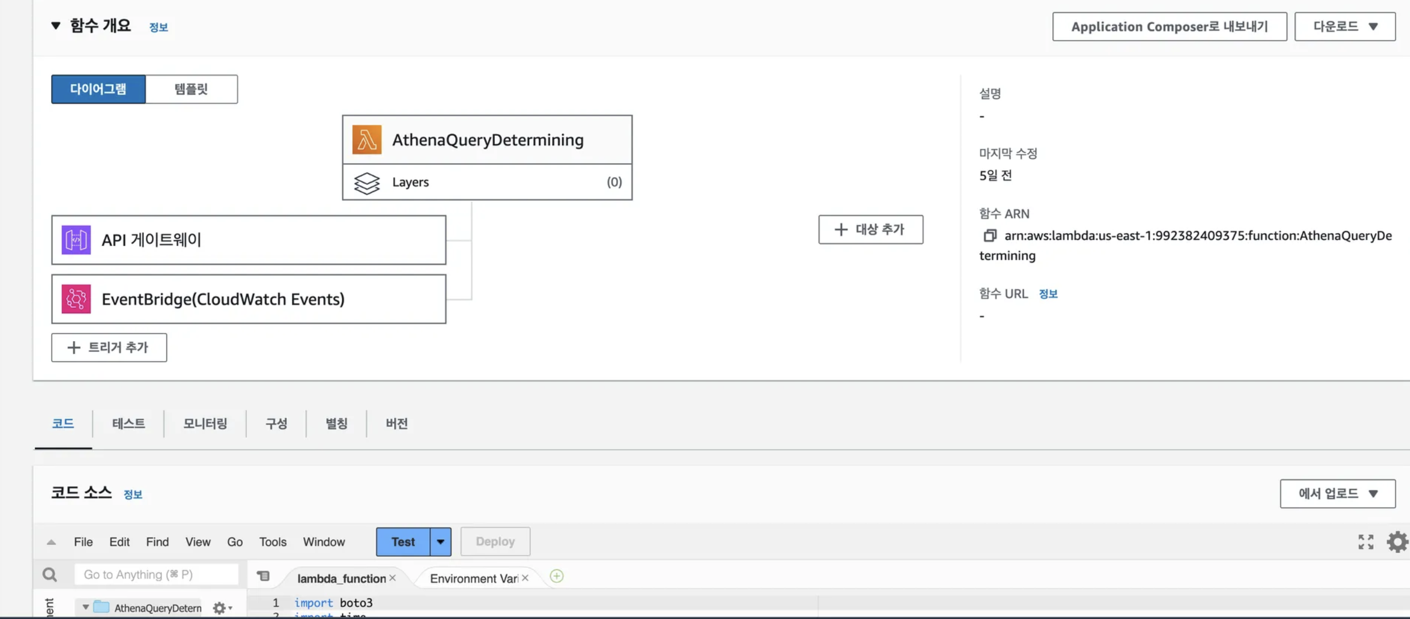The height and width of the screenshot is (619, 1410).
Task: Open the Test button dropdown arrow
Action: [440, 542]
